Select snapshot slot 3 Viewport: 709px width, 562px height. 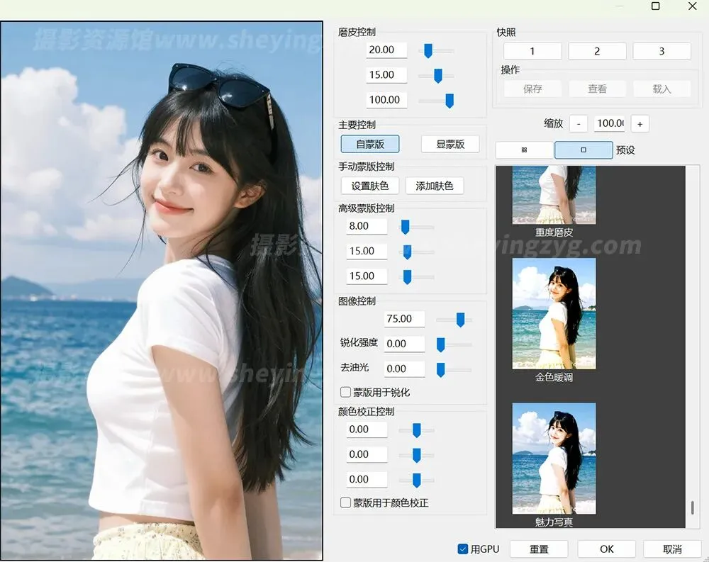coord(661,51)
